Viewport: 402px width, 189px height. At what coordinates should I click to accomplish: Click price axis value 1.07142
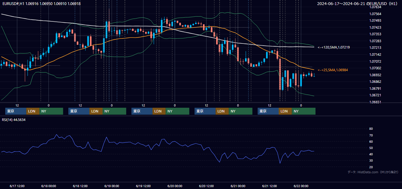point(375,54)
